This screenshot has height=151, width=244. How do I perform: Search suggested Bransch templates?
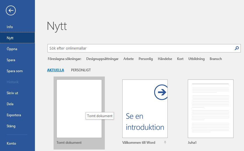[215, 59]
